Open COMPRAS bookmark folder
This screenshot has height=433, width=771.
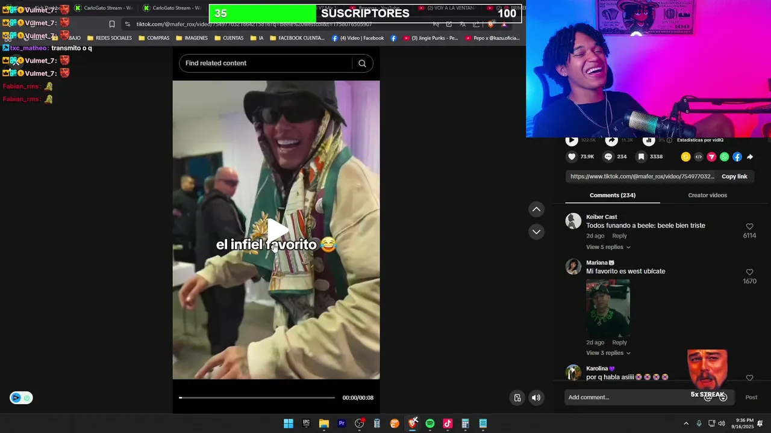tap(154, 38)
